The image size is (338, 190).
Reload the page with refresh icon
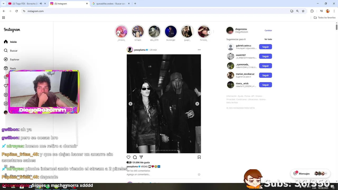(16, 11)
